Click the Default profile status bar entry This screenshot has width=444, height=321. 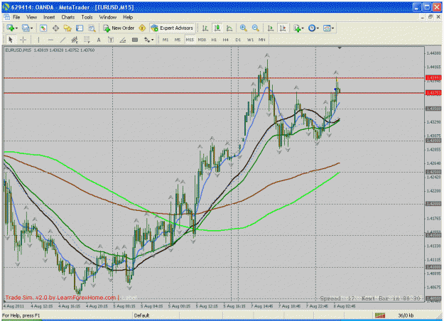pyautogui.click(x=141, y=315)
